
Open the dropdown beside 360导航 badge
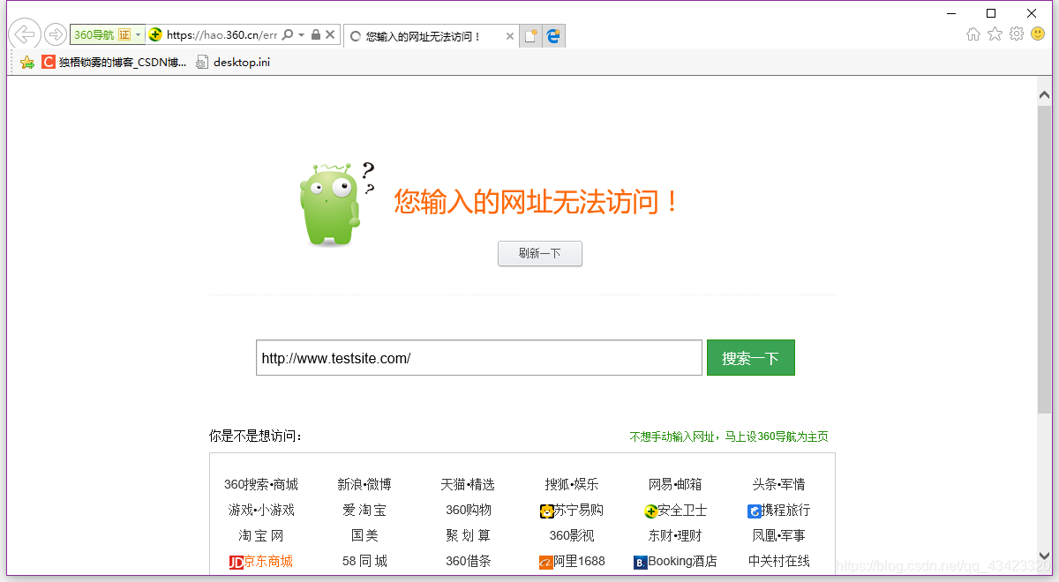[139, 34]
